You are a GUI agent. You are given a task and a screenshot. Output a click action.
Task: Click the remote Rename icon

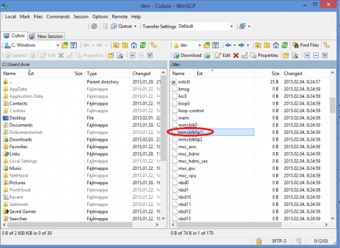(245, 56)
